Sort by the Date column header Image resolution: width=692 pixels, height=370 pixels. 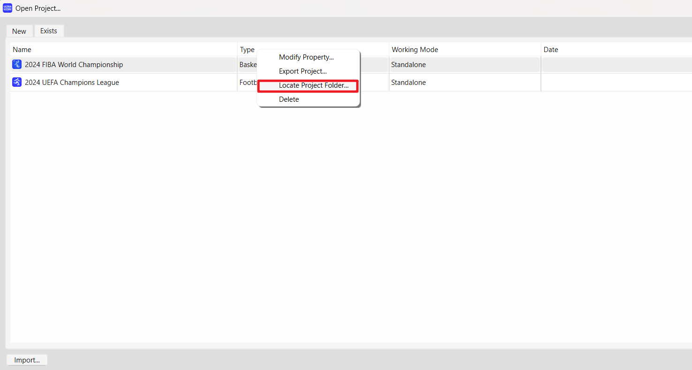point(550,50)
